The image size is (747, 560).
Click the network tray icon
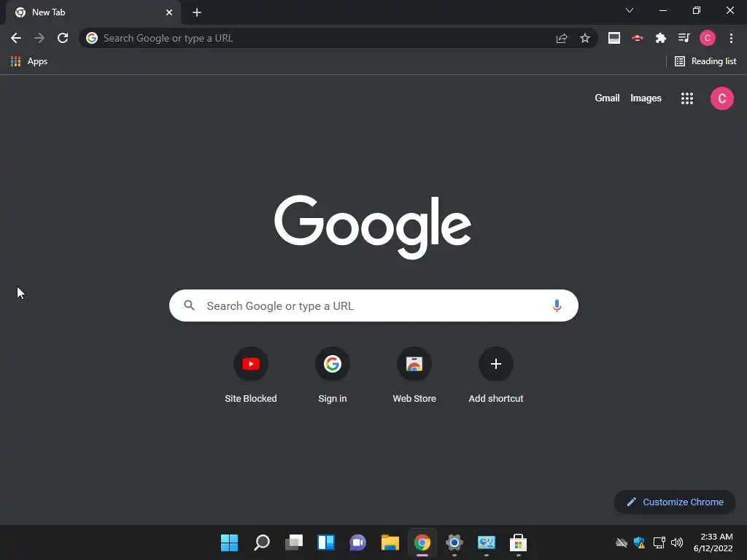659,542
